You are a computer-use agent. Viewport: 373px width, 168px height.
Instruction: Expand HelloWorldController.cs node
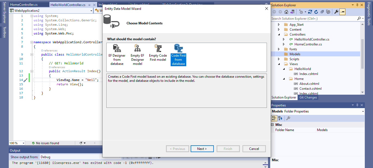(284, 39)
